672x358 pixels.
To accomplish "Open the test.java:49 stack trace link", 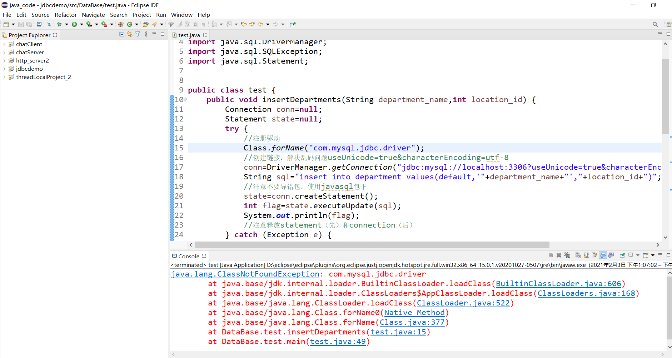I will pos(338,342).
